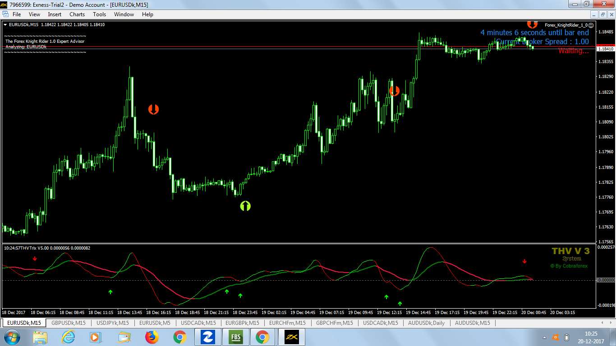The height and width of the screenshot is (346, 616).
Task: Open Firefox from the taskbar
Action: pyautogui.click(x=152, y=337)
